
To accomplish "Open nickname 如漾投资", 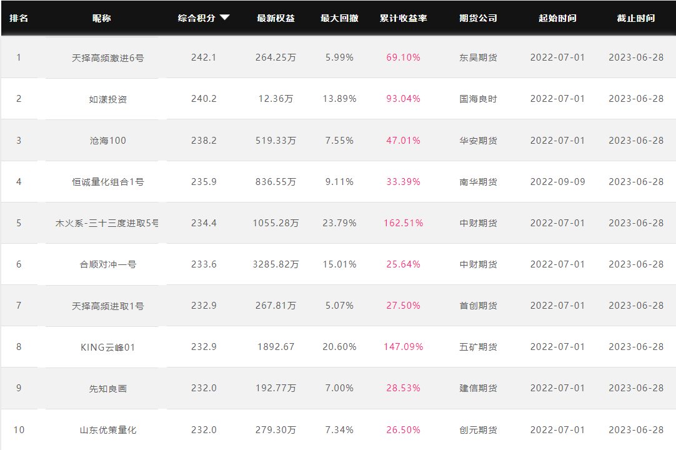I will (108, 99).
